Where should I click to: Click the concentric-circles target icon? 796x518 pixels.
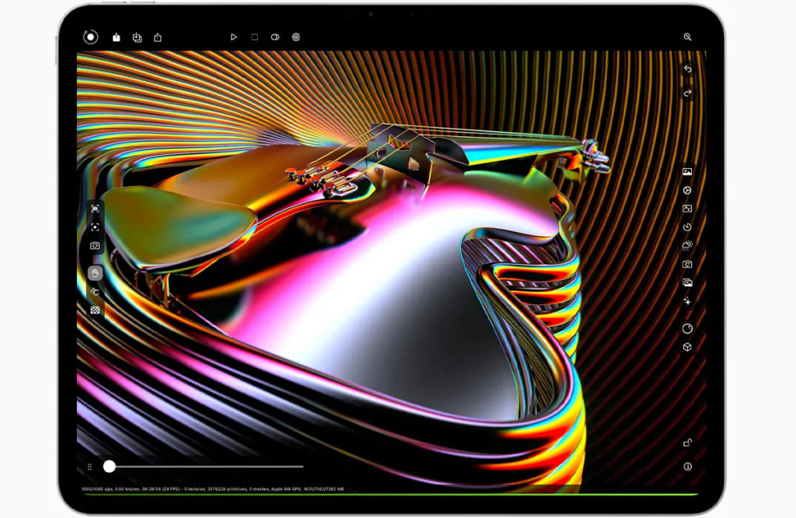[296, 37]
